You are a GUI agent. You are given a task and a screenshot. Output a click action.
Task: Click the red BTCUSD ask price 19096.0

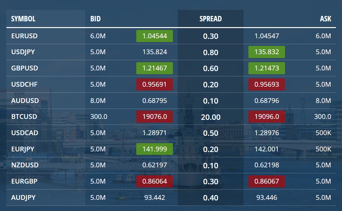(267, 117)
